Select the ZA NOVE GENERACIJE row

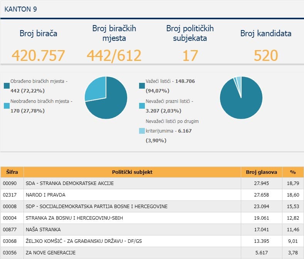(152, 252)
